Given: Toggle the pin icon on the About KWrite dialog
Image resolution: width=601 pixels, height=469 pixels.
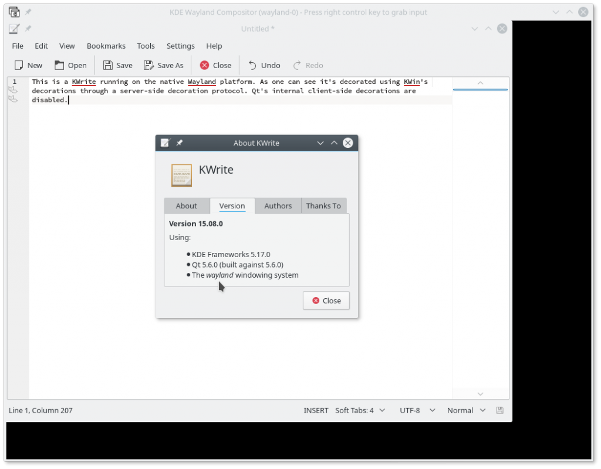Looking at the screenshot, I should [180, 143].
